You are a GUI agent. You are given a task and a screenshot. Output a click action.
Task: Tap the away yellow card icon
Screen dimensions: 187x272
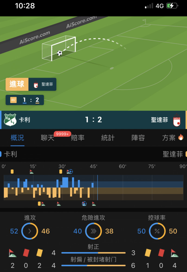click(148, 253)
